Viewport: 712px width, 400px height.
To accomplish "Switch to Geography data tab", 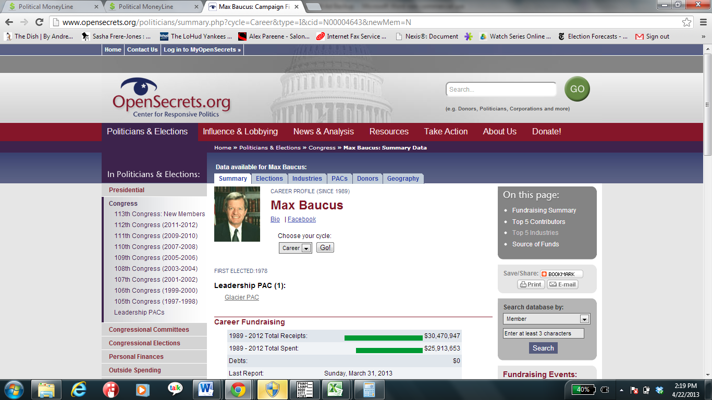I will pos(403,179).
